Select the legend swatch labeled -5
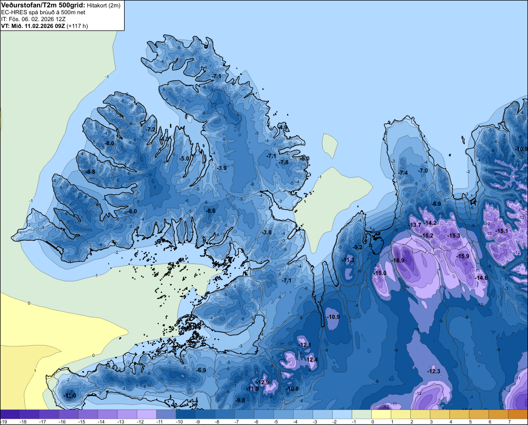This screenshot has height=425, width=528. coord(283,414)
